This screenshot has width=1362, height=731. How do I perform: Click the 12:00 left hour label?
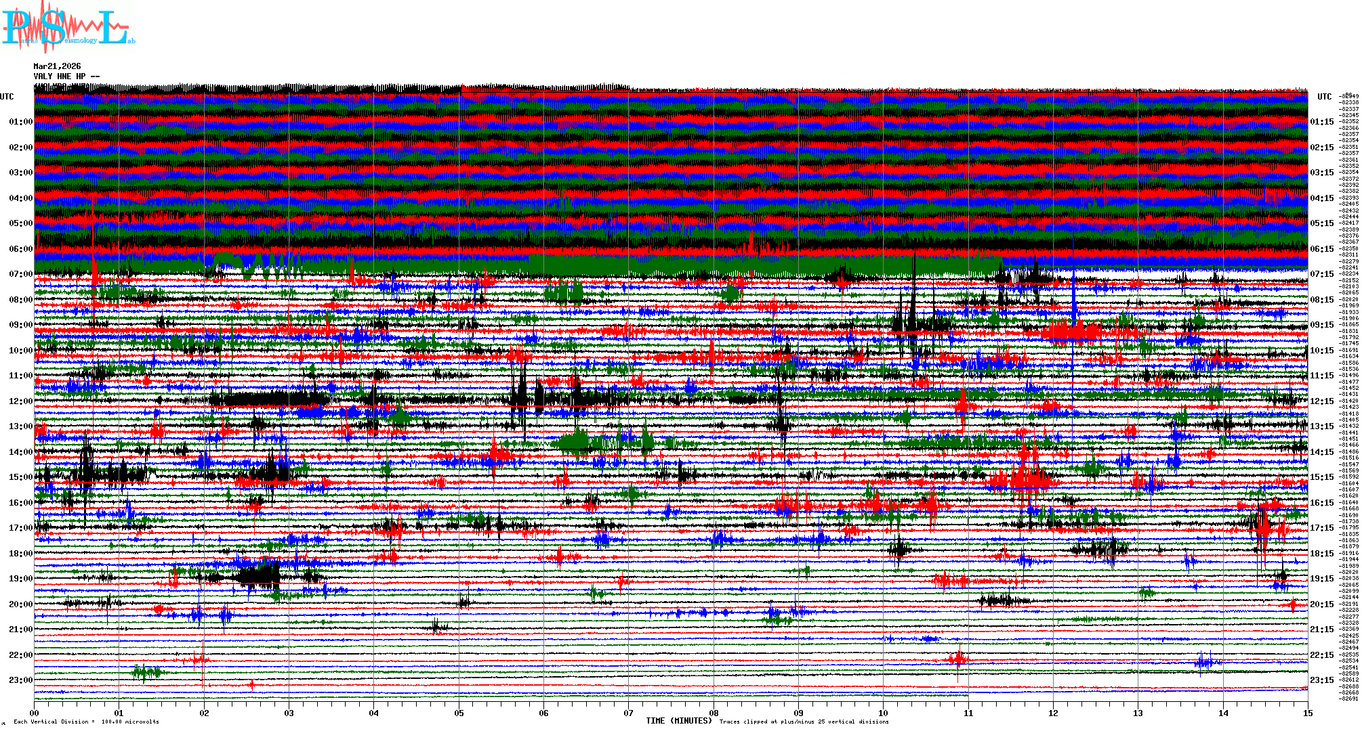pyautogui.click(x=20, y=401)
